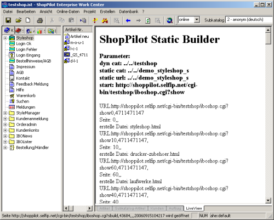Click LiveView scrollbar up arrow
Image resolution: width=274 pixels, height=220 pixels.
tap(268, 30)
